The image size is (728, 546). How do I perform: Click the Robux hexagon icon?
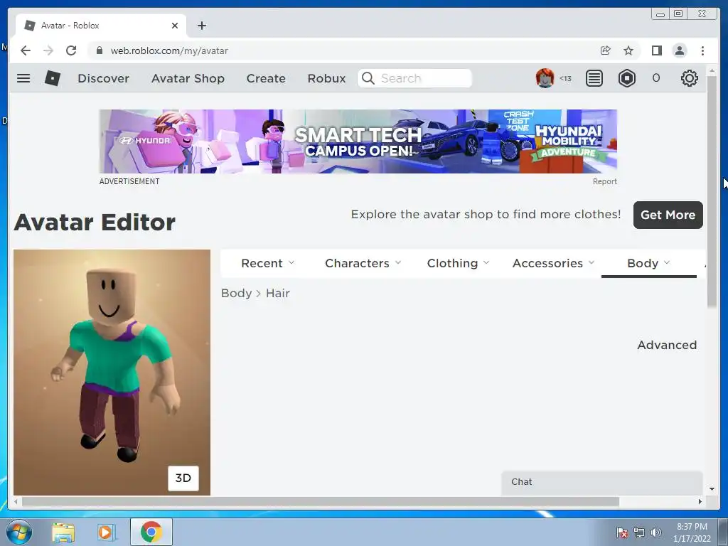point(627,78)
